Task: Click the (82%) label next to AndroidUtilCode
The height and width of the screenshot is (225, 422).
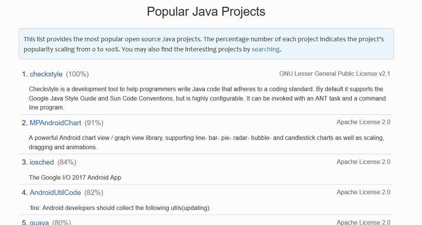Action: coord(95,192)
